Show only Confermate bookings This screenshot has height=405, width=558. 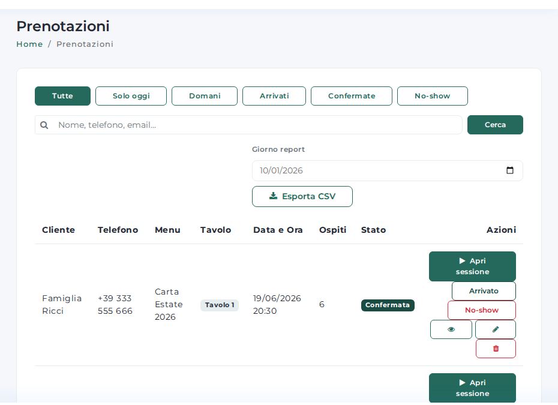[352, 96]
